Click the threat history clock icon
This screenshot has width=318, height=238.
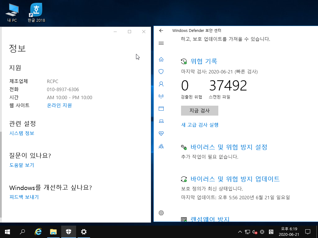184,61
